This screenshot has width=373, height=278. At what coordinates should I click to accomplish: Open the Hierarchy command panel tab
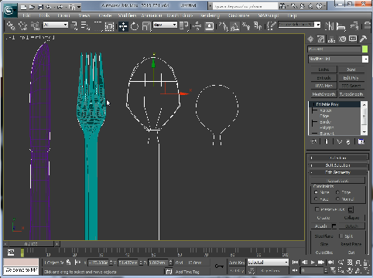coord(331,39)
